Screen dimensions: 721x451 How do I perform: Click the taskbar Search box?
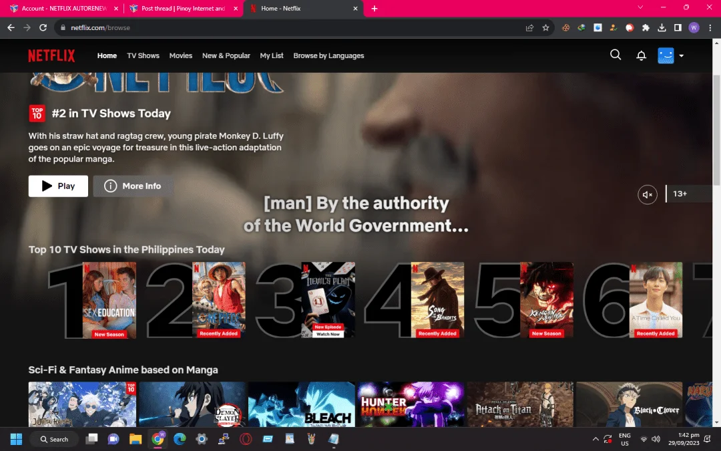point(54,439)
